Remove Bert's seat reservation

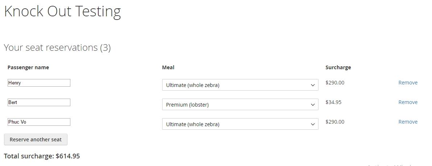point(408,102)
